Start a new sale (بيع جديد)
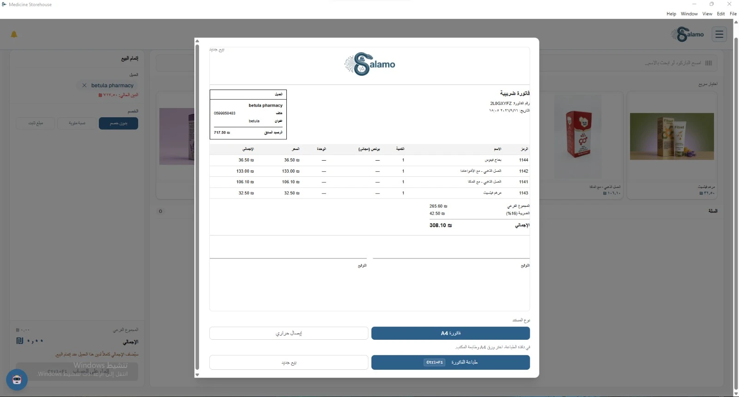 click(x=289, y=362)
